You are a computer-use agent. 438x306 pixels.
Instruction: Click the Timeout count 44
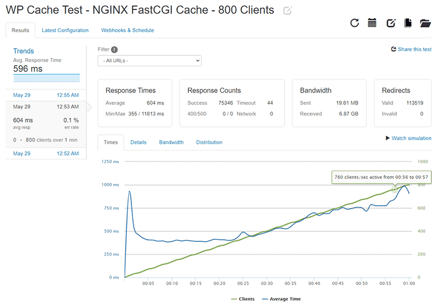tap(270, 103)
